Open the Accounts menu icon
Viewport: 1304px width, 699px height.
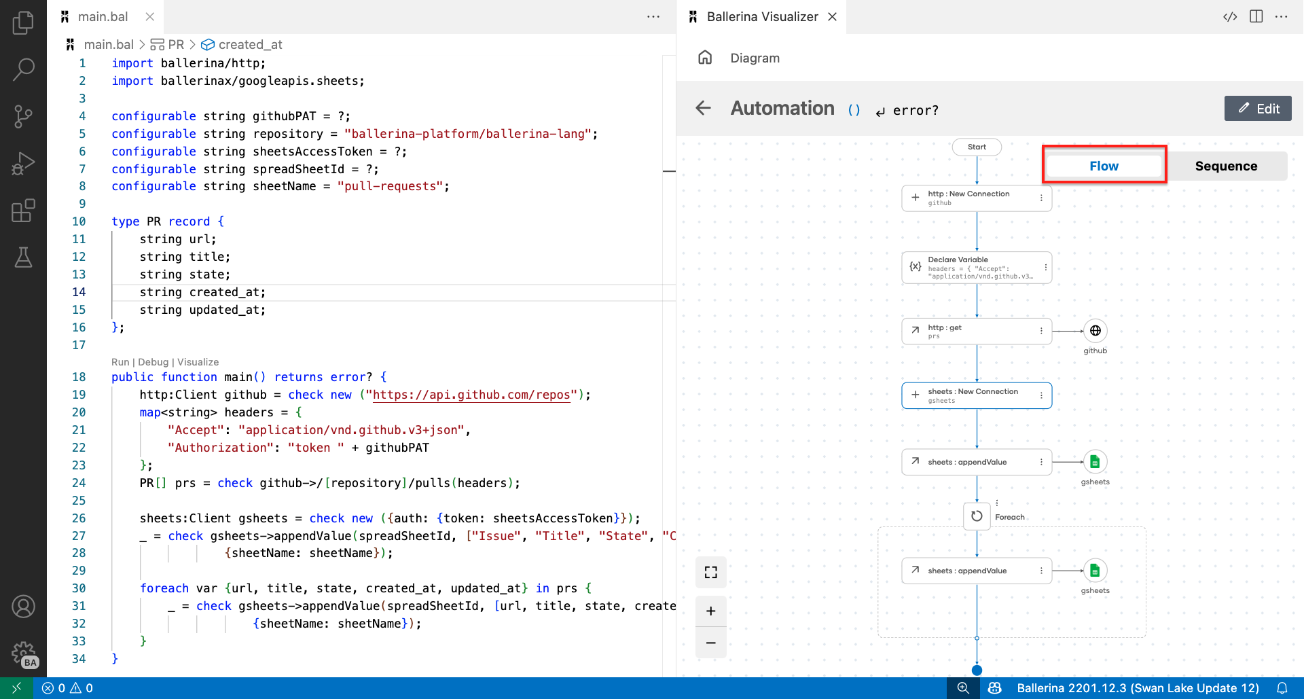(x=23, y=606)
